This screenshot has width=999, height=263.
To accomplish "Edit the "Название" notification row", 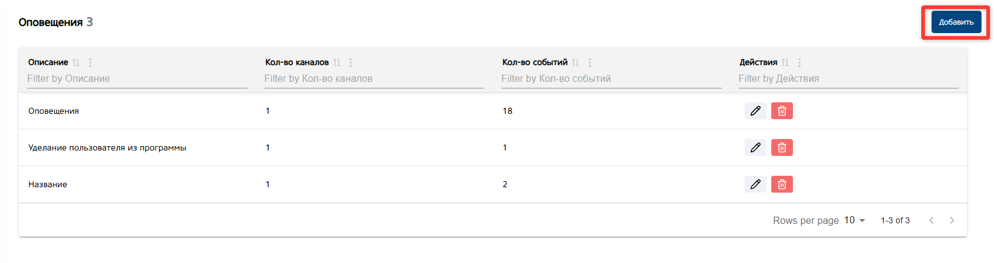I will coord(755,184).
